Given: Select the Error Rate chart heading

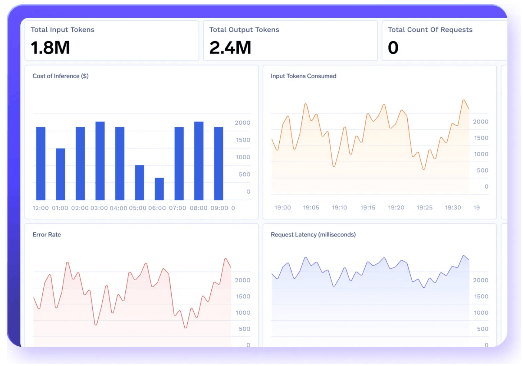Looking at the screenshot, I should click(47, 235).
